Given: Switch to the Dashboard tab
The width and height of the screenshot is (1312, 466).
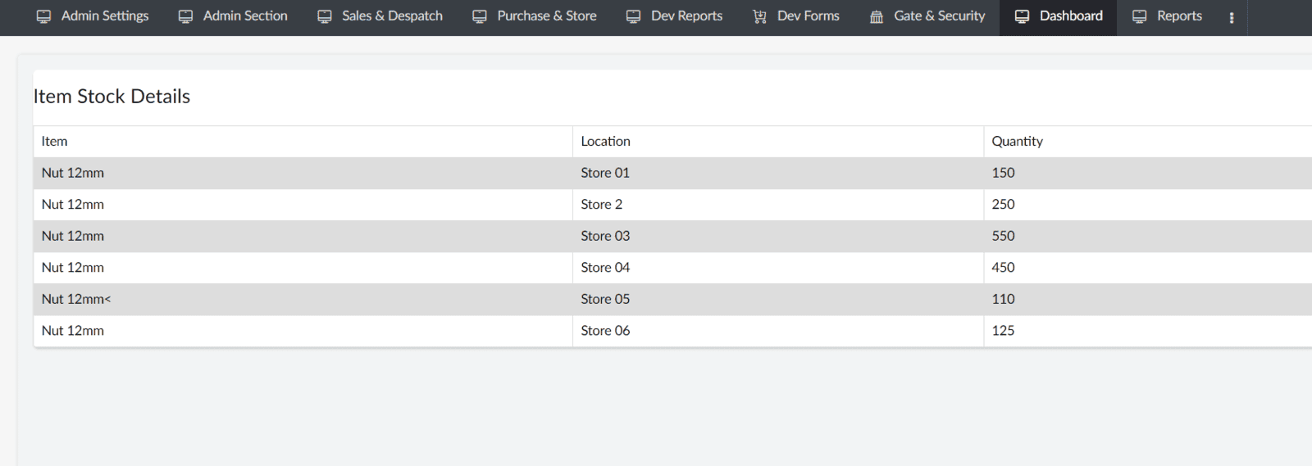Looking at the screenshot, I should pyautogui.click(x=1059, y=16).
